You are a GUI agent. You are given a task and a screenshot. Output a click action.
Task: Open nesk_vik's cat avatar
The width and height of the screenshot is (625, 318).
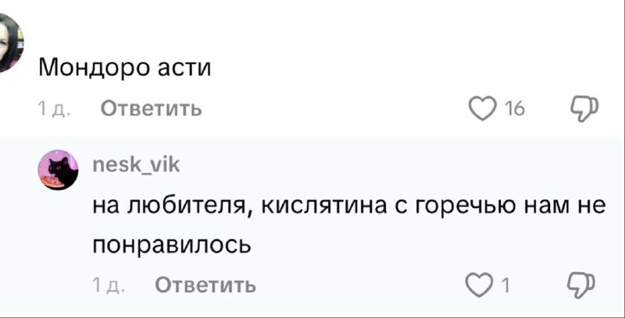59,170
